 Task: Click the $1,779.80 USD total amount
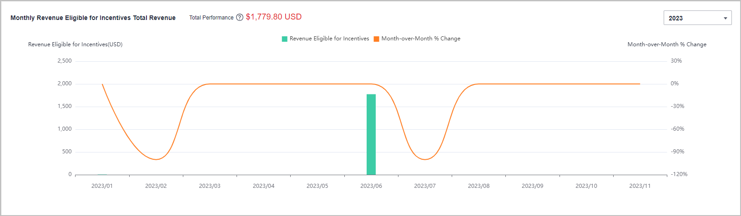pyautogui.click(x=273, y=17)
